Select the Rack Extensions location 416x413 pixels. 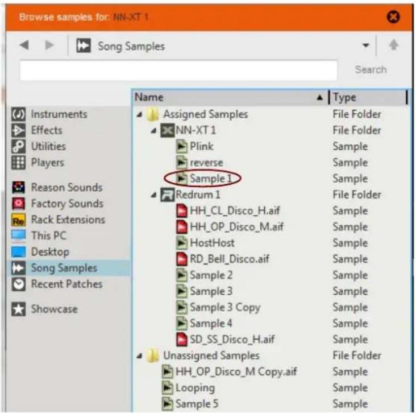tap(68, 220)
